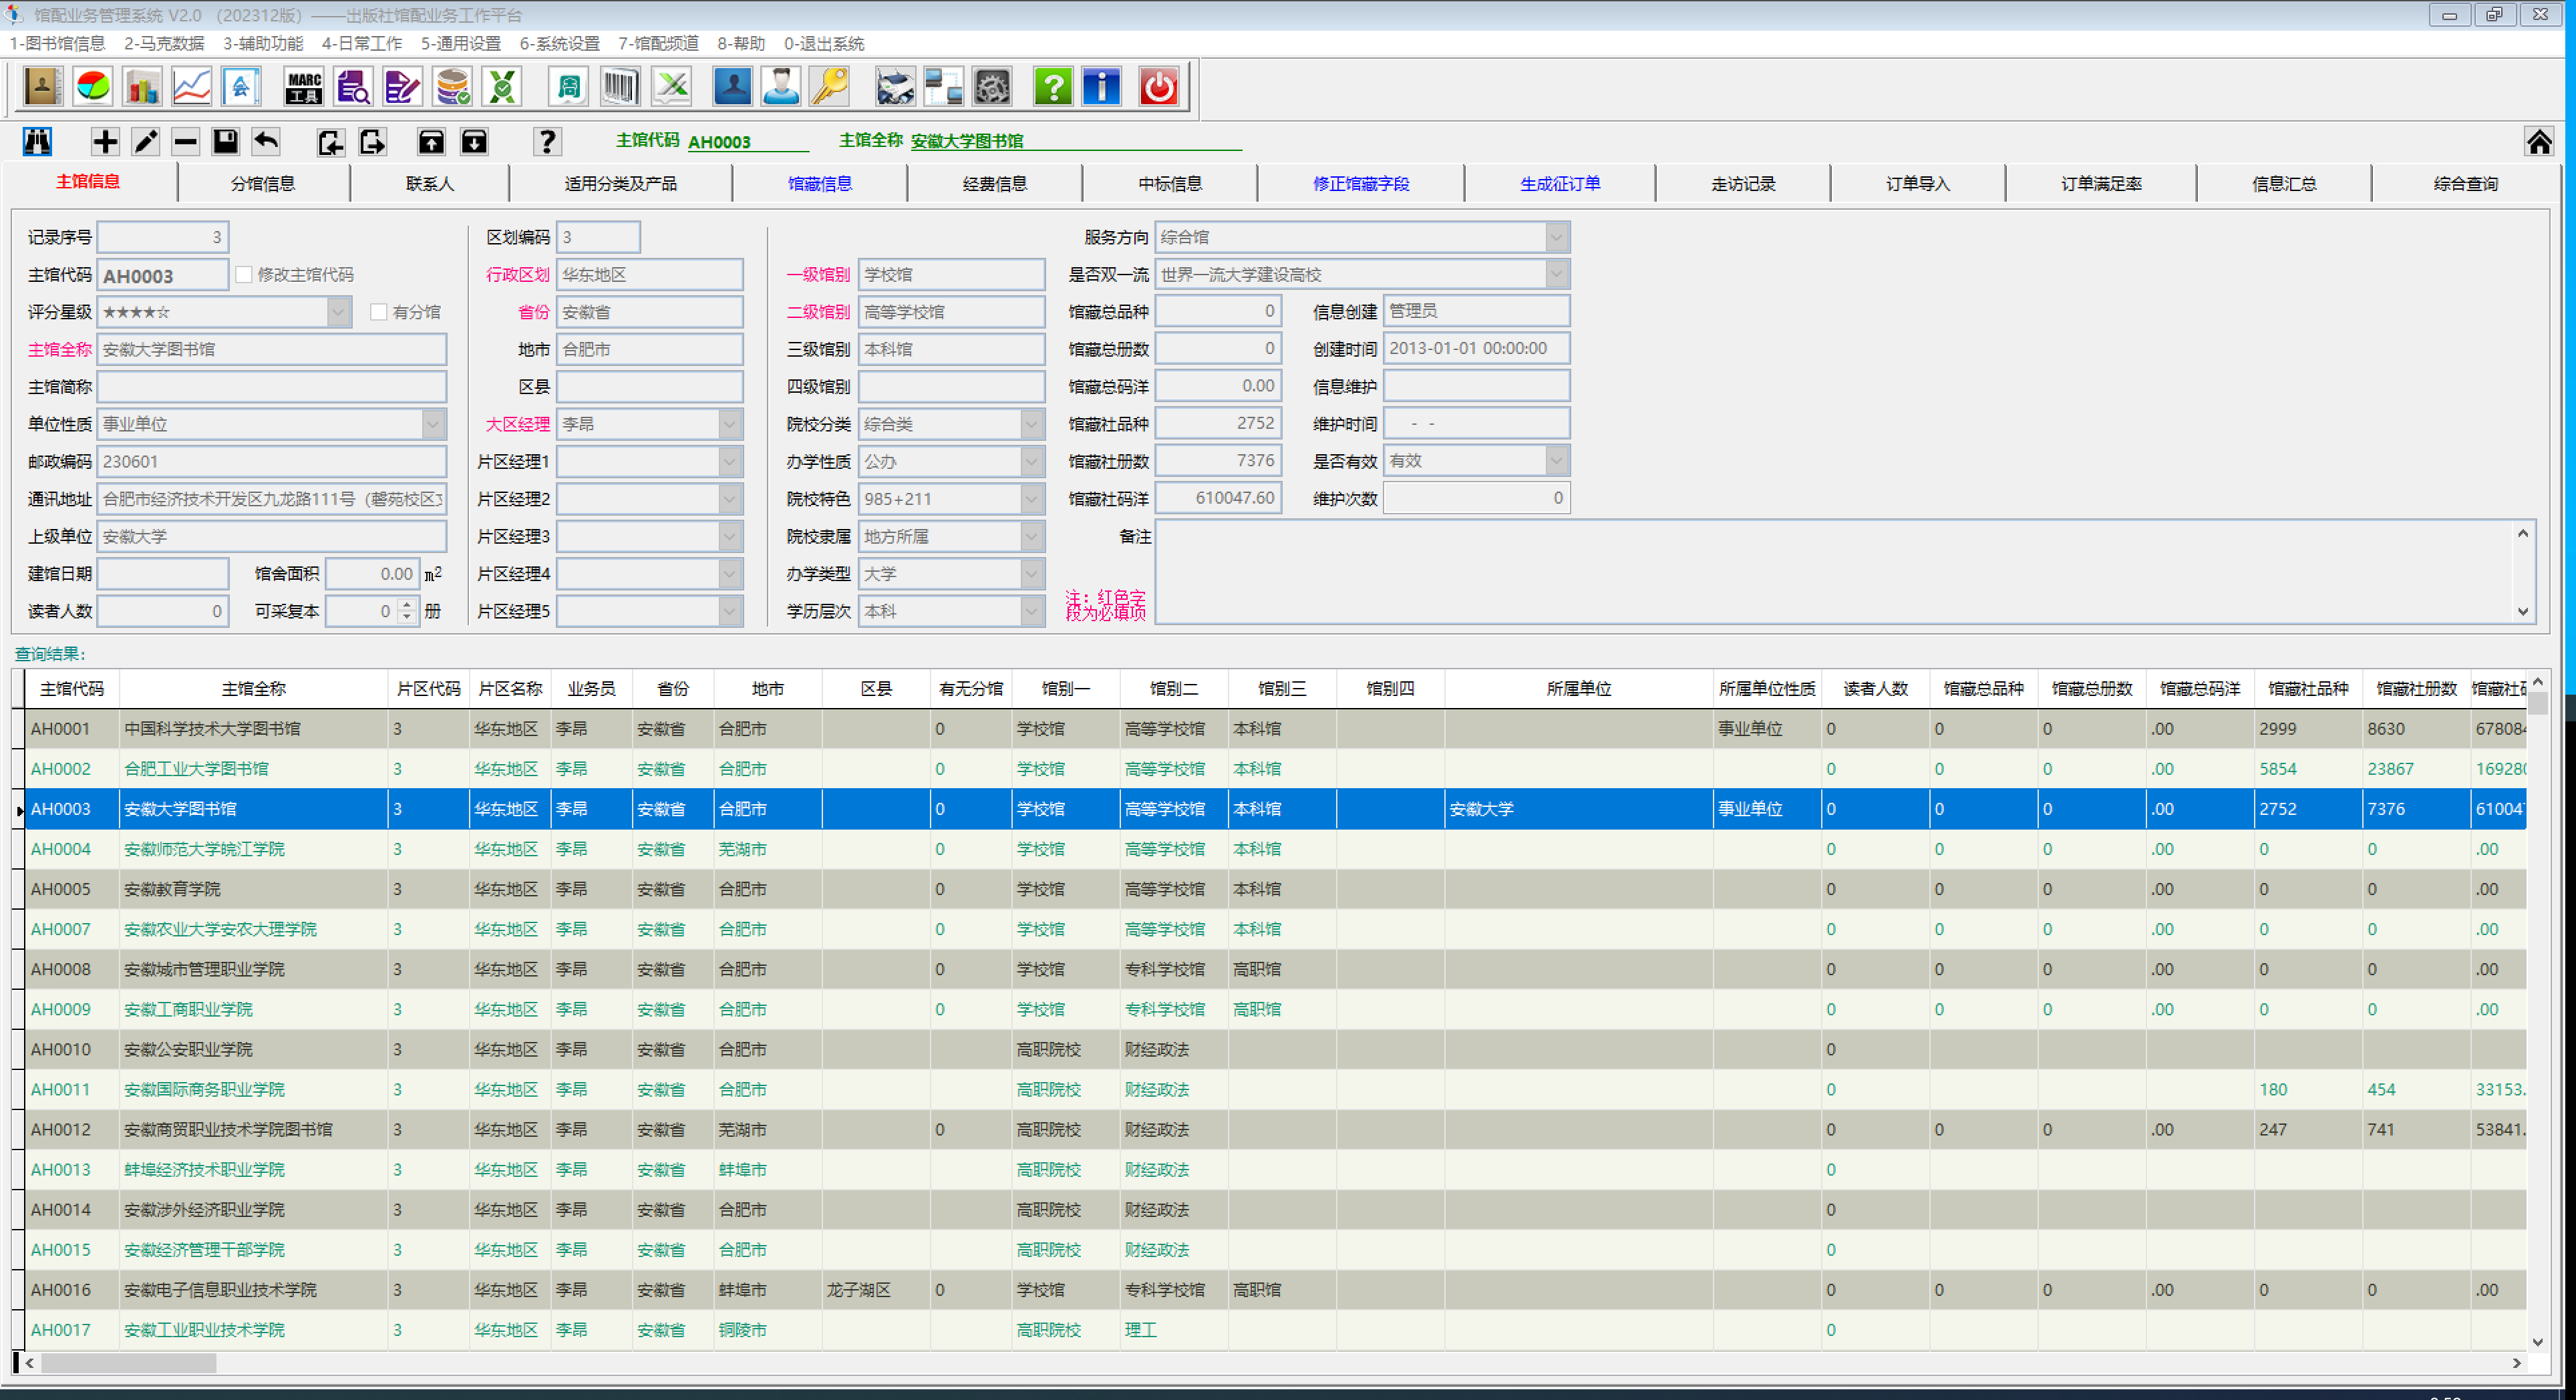Click the 主馆全称 column header
2576x1400 pixels.
tap(253, 689)
